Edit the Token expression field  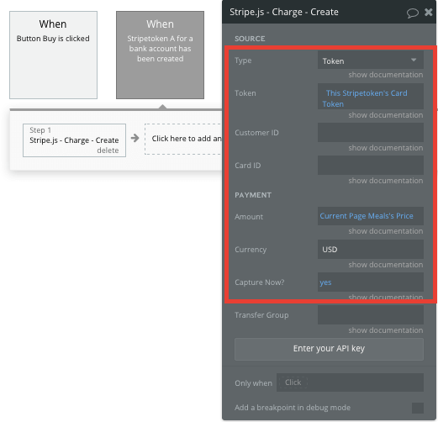tap(371, 97)
